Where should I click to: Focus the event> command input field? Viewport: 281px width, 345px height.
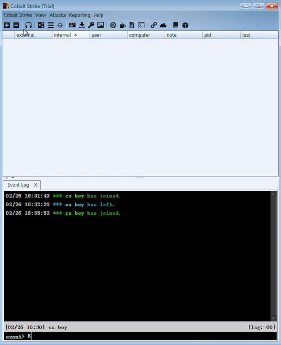pos(152,336)
